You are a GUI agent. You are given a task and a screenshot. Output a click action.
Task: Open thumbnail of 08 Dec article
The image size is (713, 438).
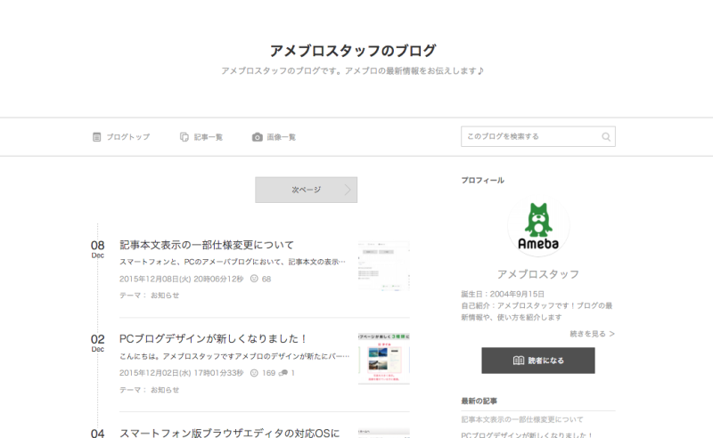(384, 266)
